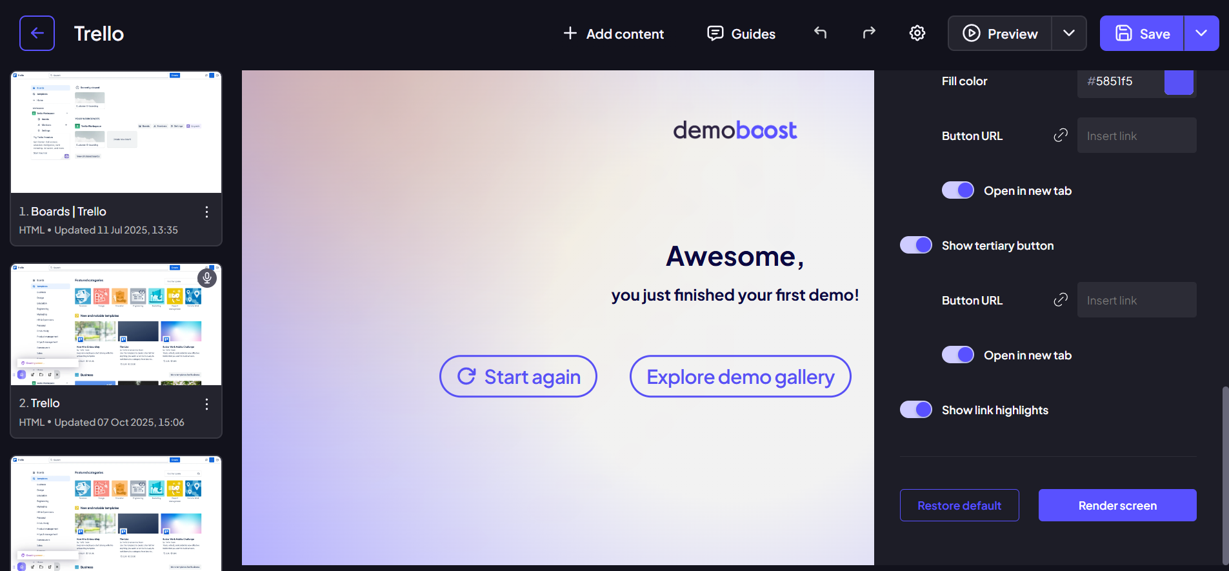The width and height of the screenshot is (1229, 571).
Task: Toggle the first Open in new tab switch
Action: (x=958, y=190)
